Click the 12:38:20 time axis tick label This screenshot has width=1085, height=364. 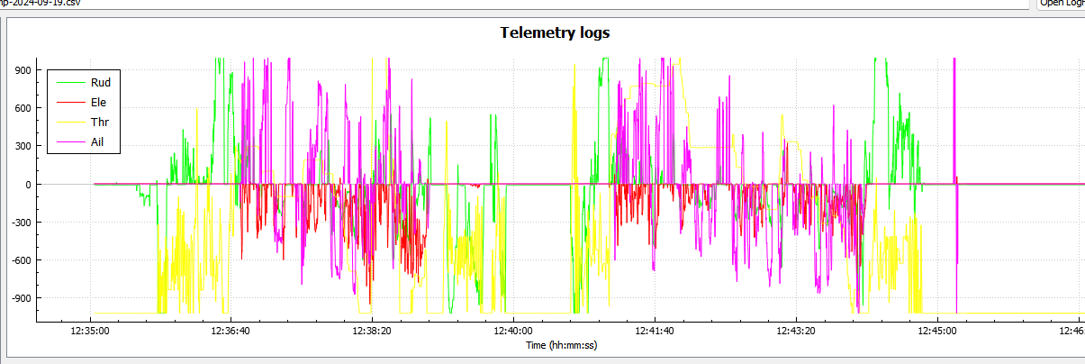[373, 331]
